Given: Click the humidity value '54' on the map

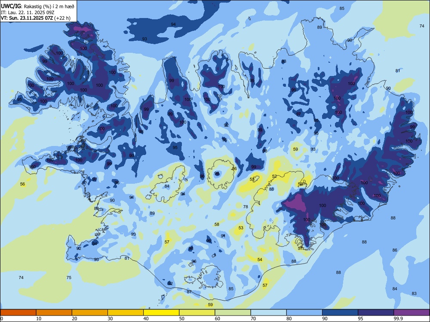Looking at the screenshot, I should (x=260, y=259).
